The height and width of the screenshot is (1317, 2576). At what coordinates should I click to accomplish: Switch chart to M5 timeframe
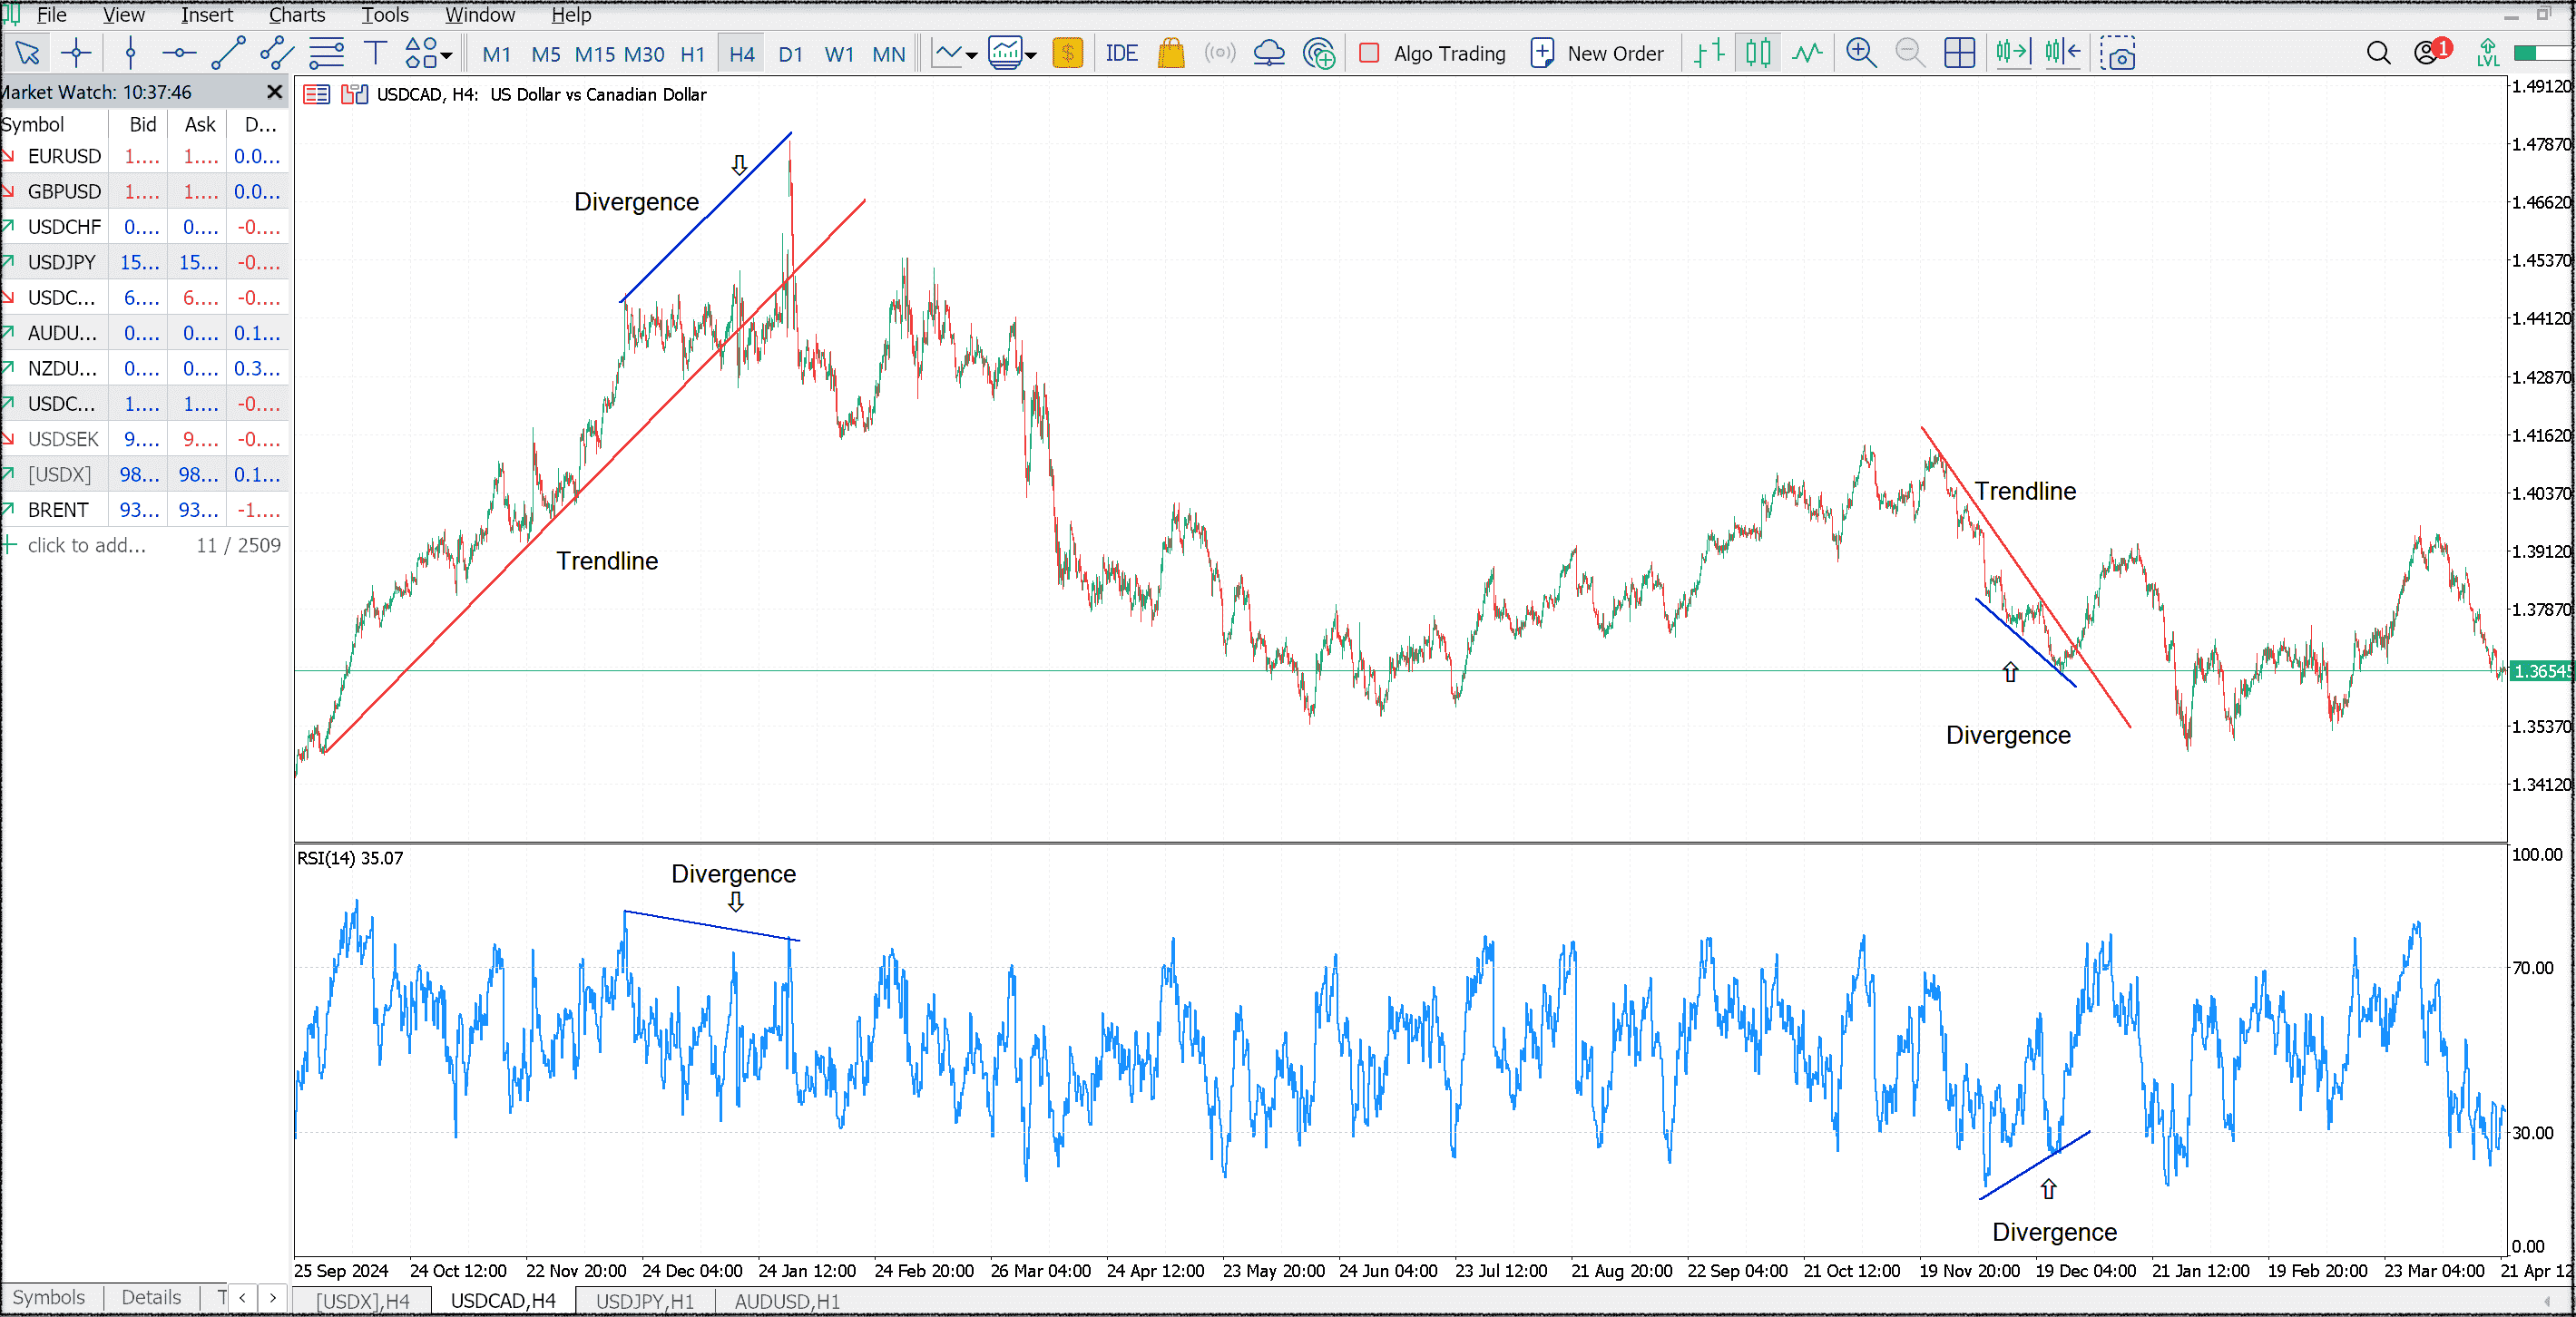click(x=545, y=54)
